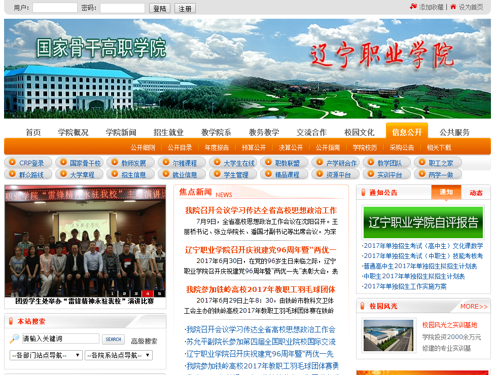Click the orange arrow icon on 招生信息
Screen dimensions: 494x375
(x=114, y=174)
